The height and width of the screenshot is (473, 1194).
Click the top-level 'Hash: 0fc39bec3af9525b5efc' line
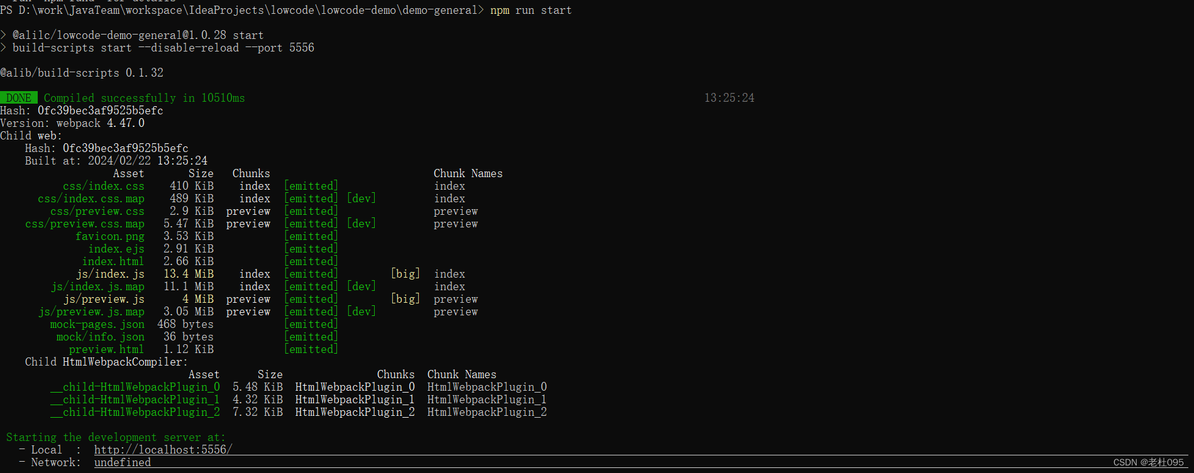point(81,111)
